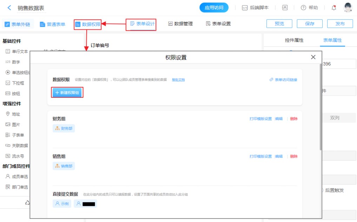The width and height of the screenshot is (357, 222).
Task: Delete the 财务组 permission group
Action: 294,119
